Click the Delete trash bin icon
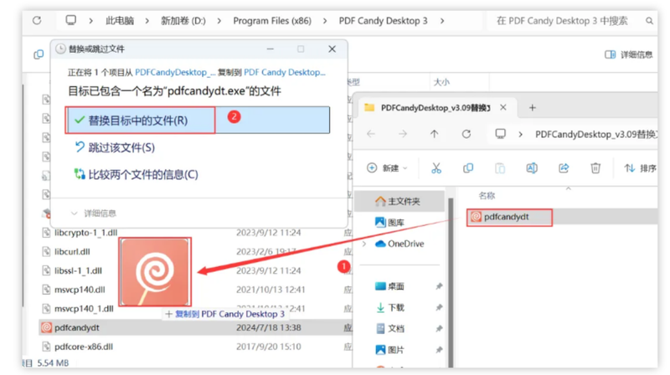The height and width of the screenshot is (375, 670). coord(595,168)
